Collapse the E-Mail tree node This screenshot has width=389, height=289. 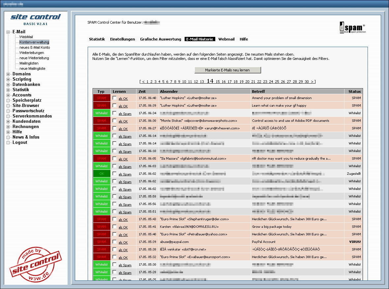click(x=8, y=32)
